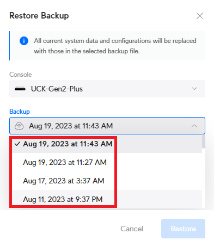The width and height of the screenshot is (214, 246).
Task: Click the blue Backup field label
Action: [20, 112]
